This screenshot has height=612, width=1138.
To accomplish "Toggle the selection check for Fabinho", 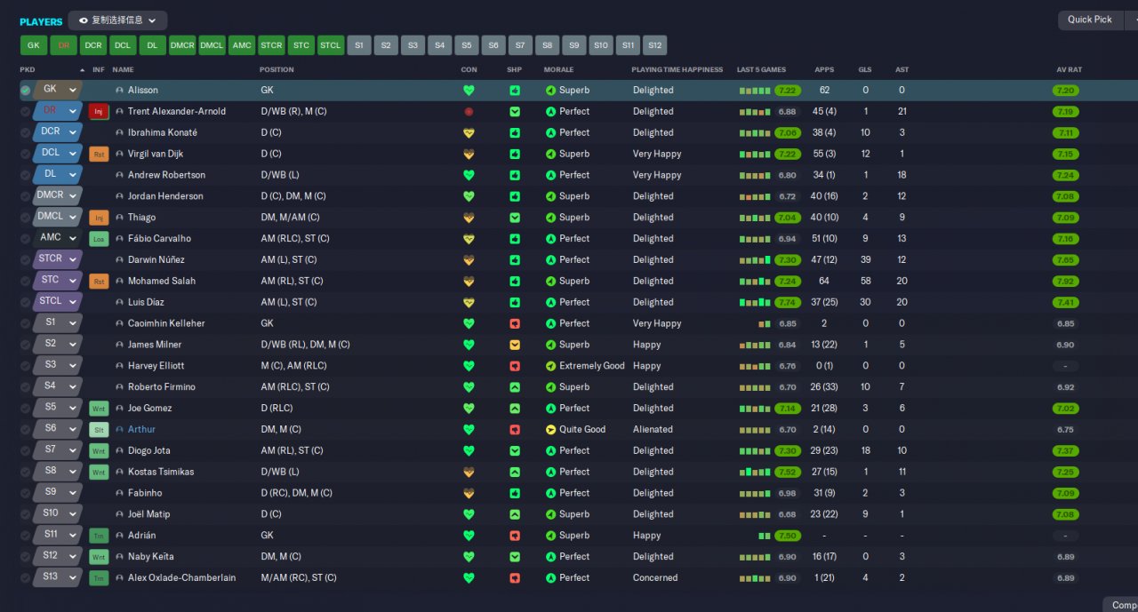I will pyautogui.click(x=25, y=493).
